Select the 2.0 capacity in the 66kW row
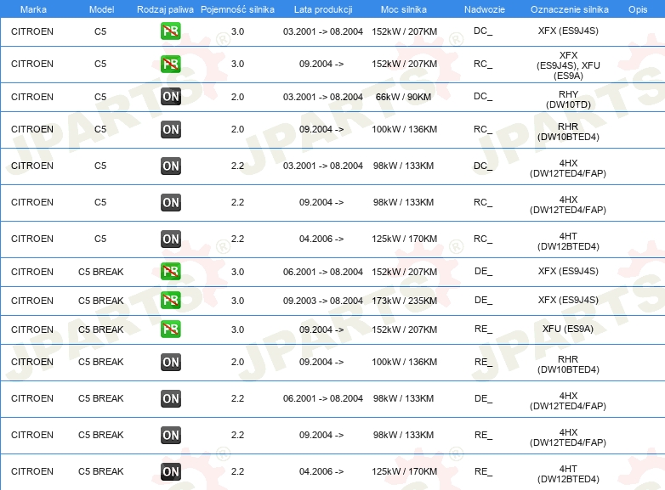Image resolution: width=665 pixels, height=490 pixels. coord(237,97)
